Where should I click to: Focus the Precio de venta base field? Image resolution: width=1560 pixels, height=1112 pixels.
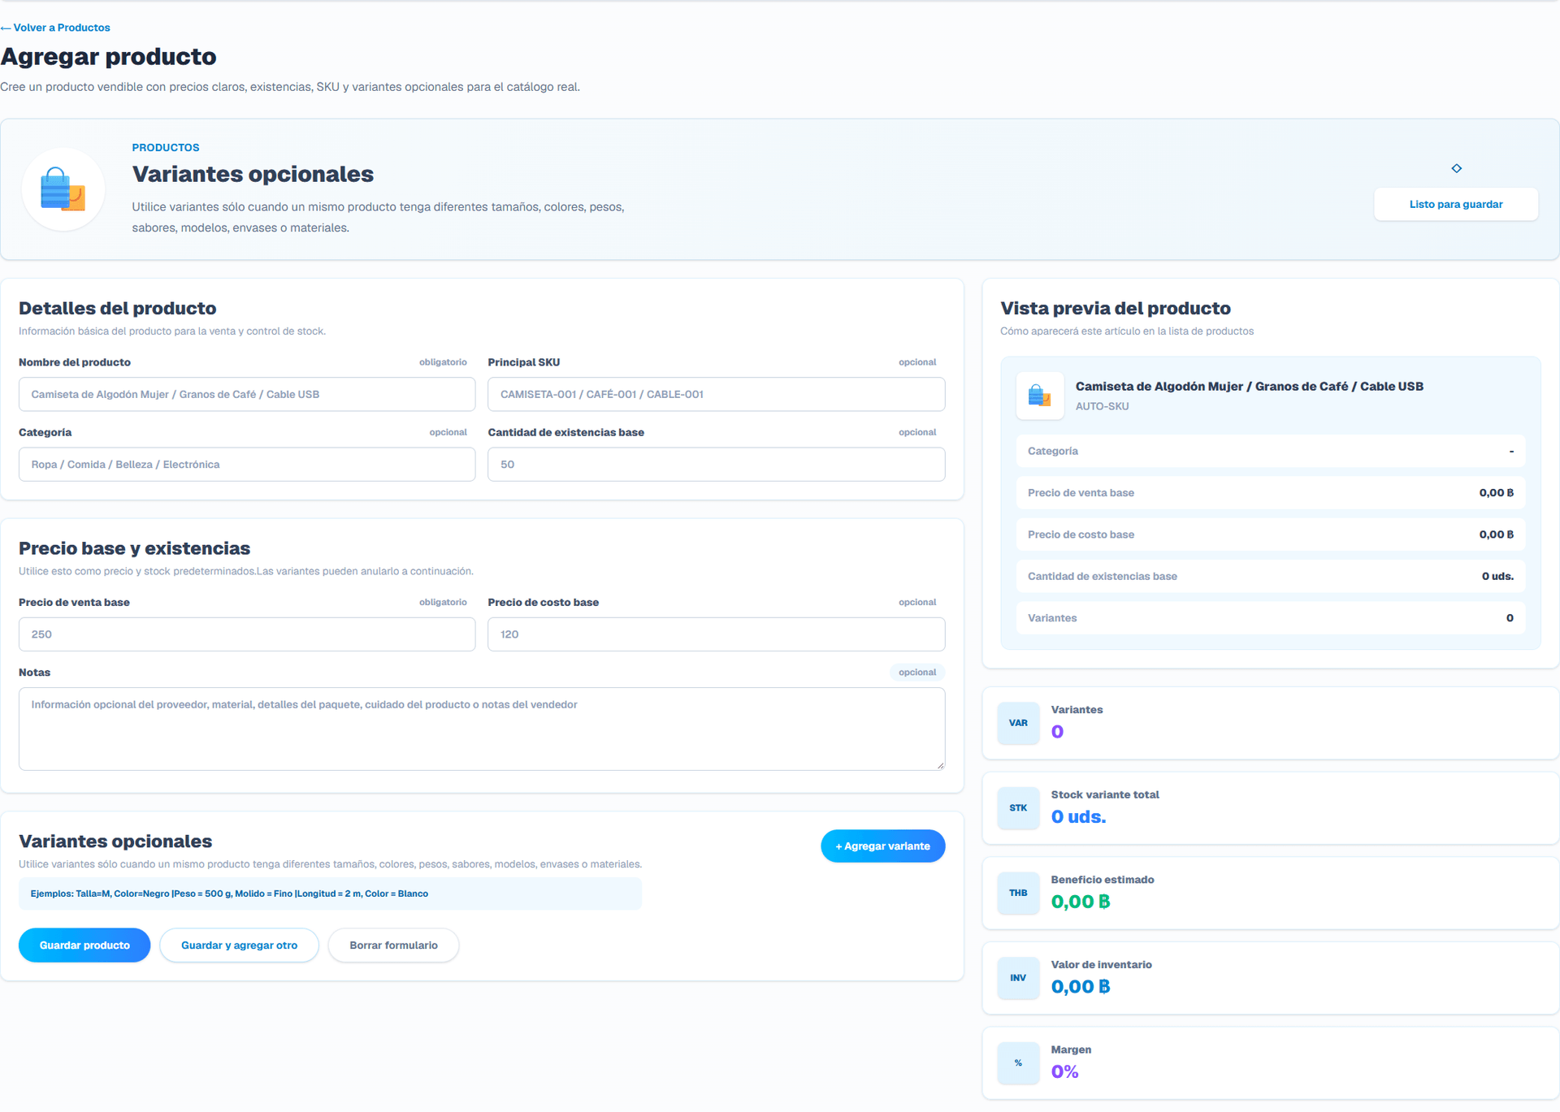click(247, 634)
